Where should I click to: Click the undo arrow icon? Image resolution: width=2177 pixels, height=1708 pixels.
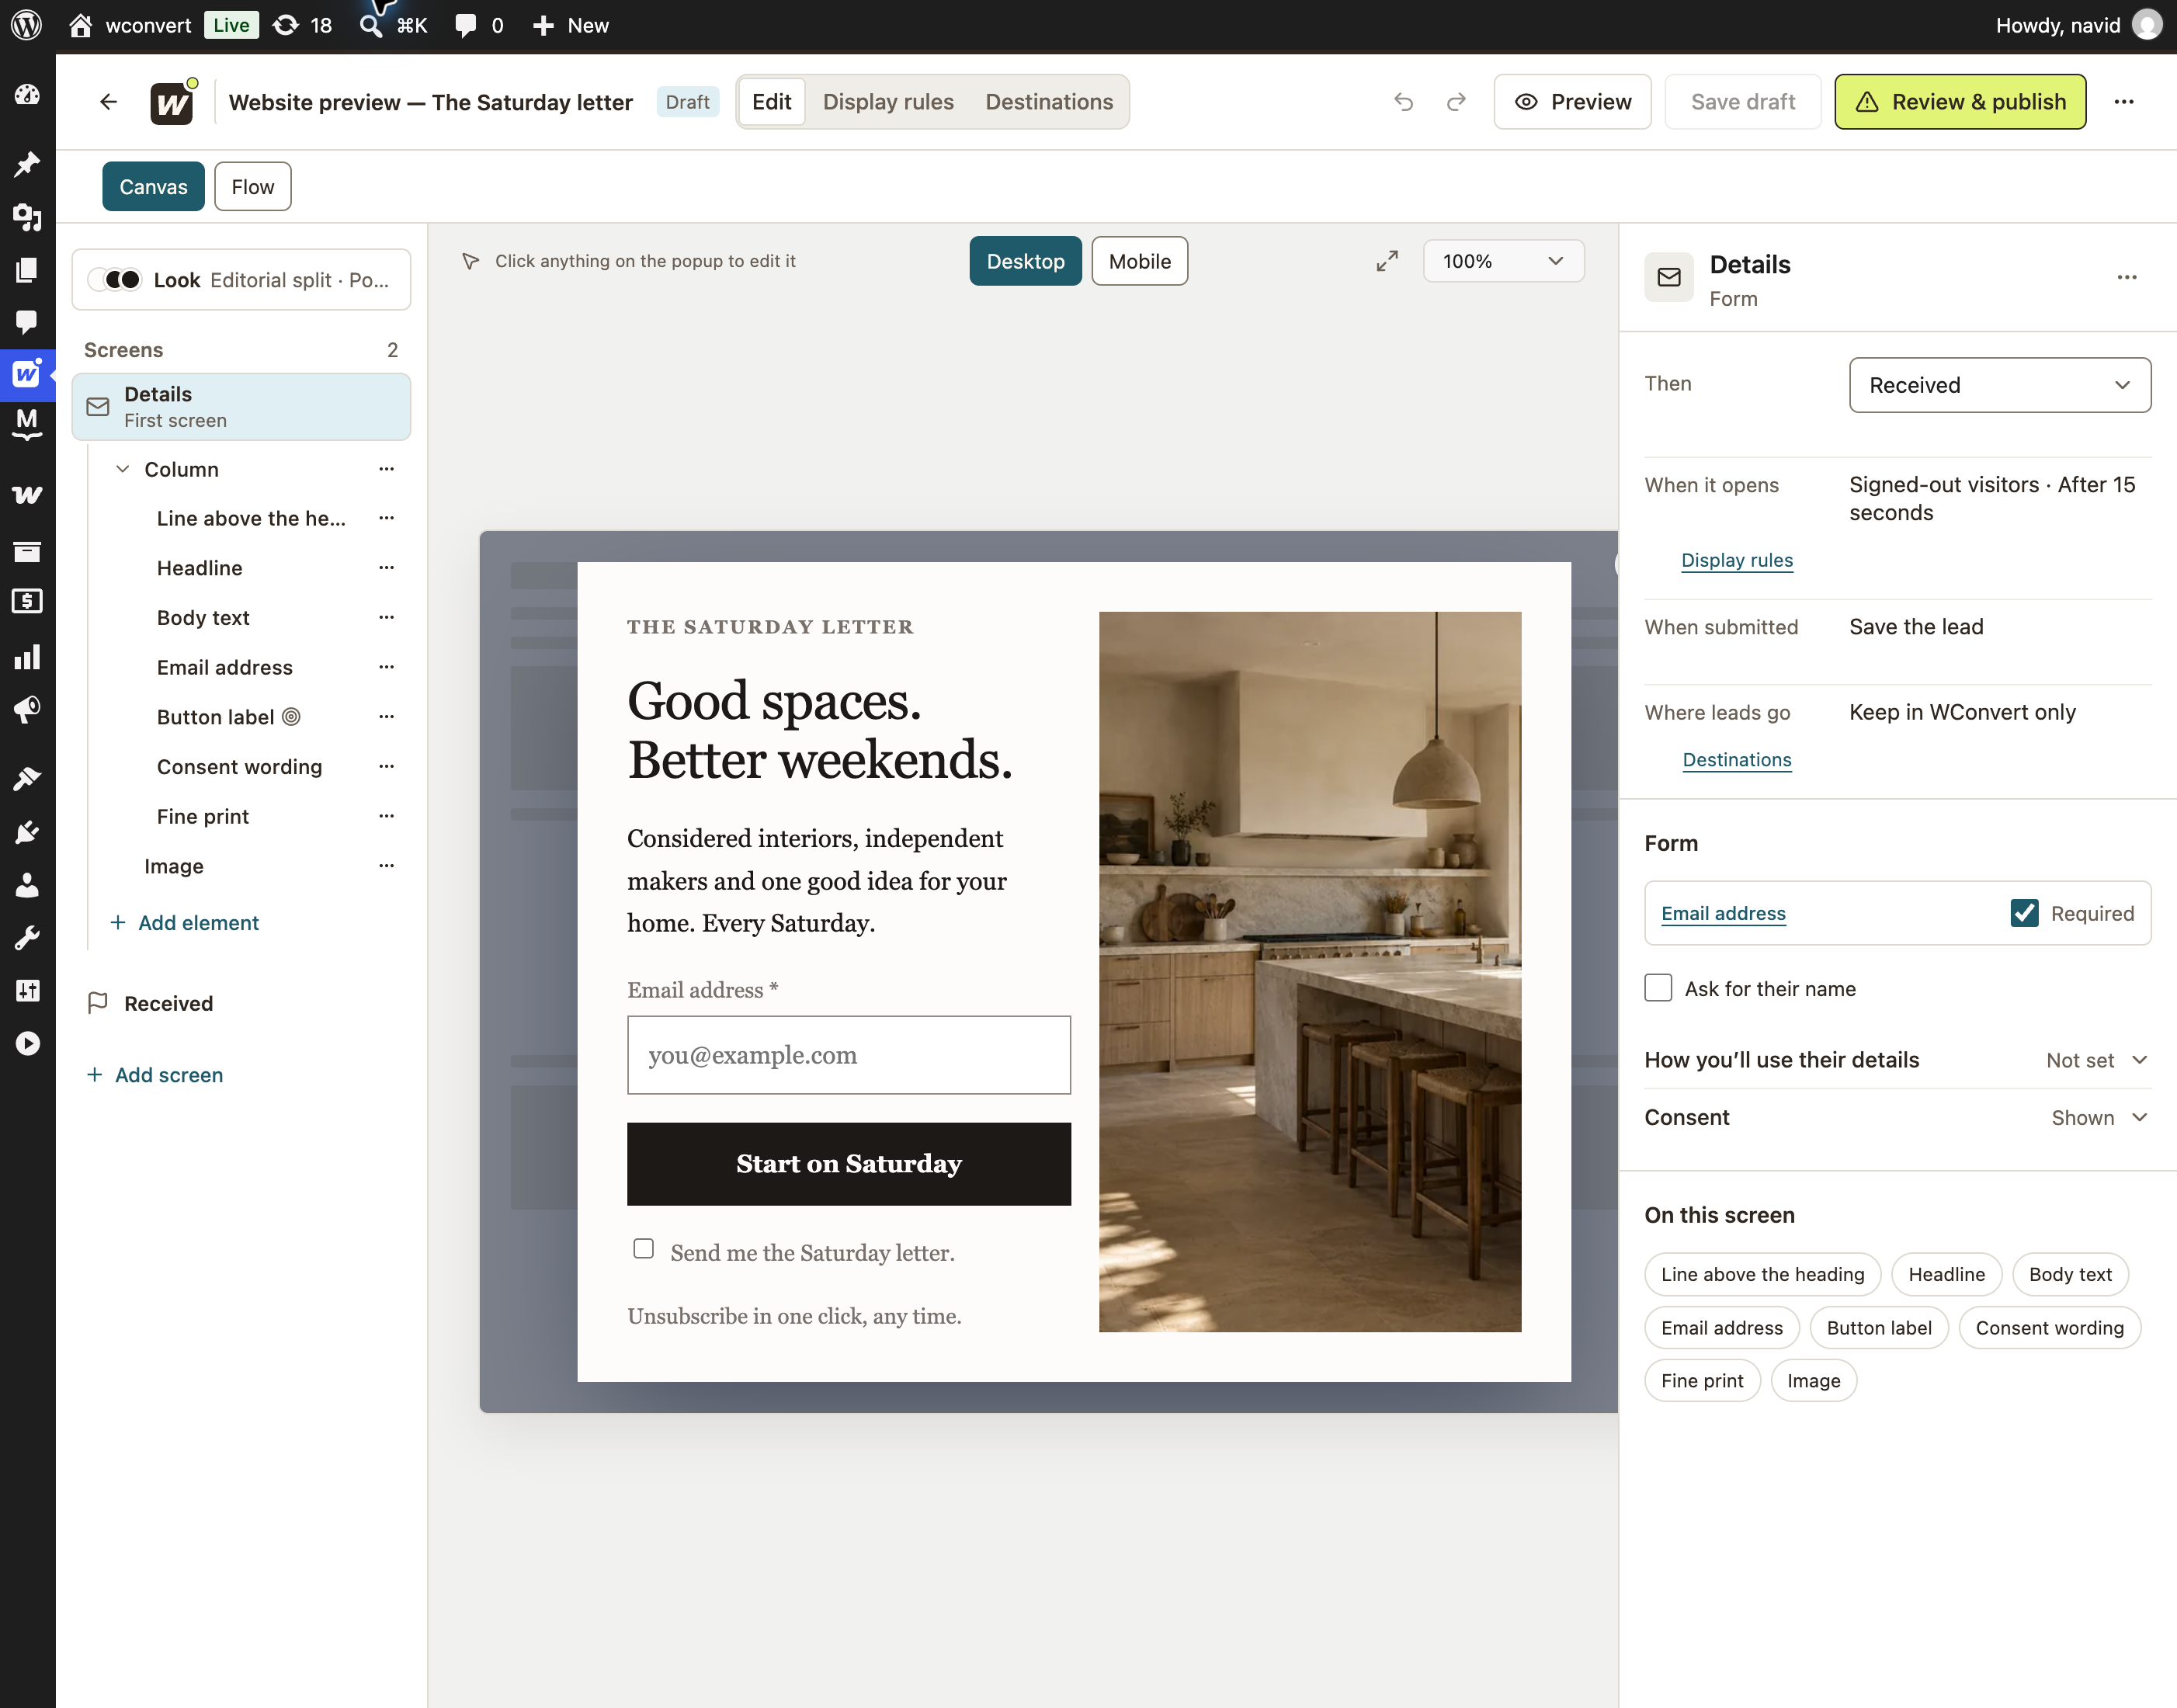(x=1403, y=102)
